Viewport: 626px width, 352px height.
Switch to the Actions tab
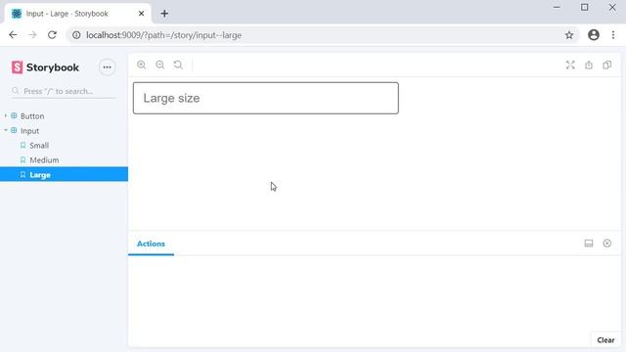pyautogui.click(x=151, y=243)
